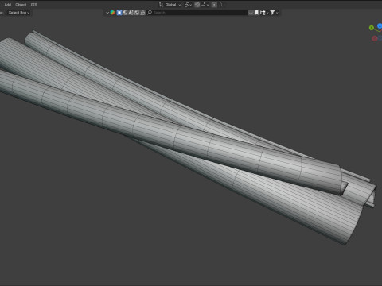Open the dropdown right of the search field
The height and width of the screenshot is (286, 382).
(x=251, y=13)
